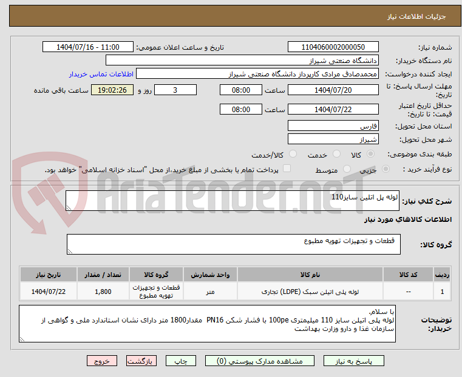462x377 pixels.
Task: Select the 'متوسط' purchase type radio
Action: tap(347, 168)
